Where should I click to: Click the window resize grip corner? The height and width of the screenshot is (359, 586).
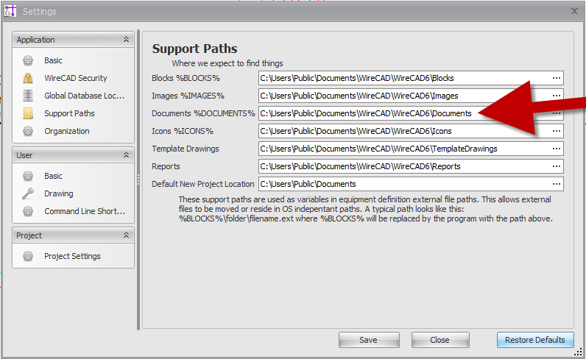578,352
